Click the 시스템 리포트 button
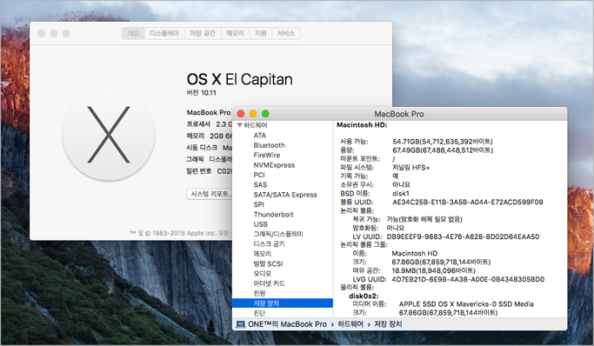 point(210,194)
